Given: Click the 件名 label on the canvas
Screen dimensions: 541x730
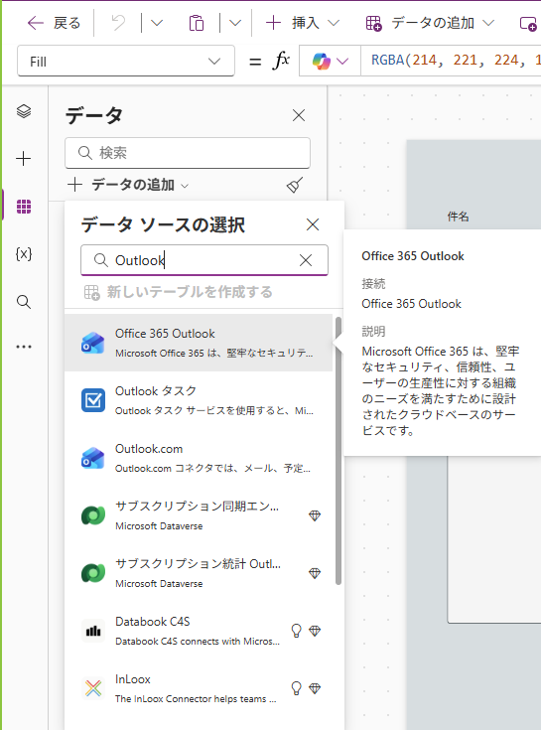Looking at the screenshot, I should [x=459, y=217].
